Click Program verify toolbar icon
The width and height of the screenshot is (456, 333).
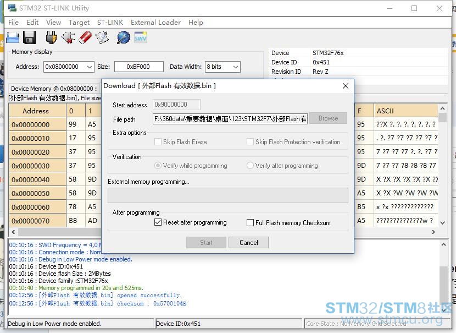pyautogui.click(x=102, y=37)
